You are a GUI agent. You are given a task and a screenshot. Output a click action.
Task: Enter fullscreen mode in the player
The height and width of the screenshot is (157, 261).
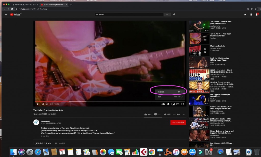point(182,104)
